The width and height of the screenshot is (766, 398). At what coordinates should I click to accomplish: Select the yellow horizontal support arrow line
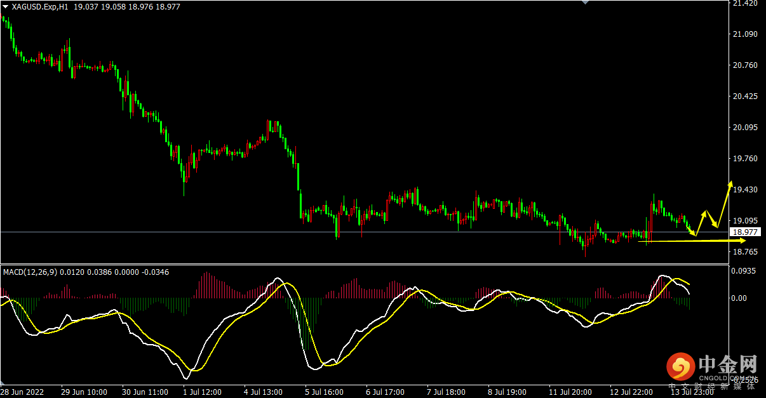pos(686,241)
